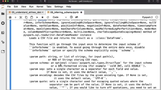Open the File Browser sidebar panel
161x90 pixels.
(3, 14)
